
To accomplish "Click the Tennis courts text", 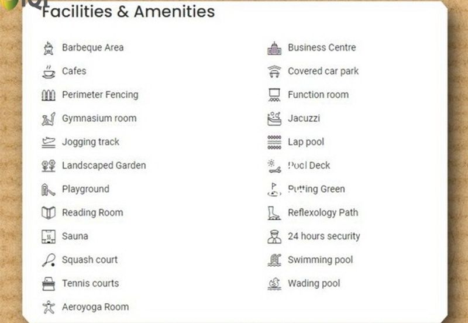I will pyautogui.click(x=90, y=283).
